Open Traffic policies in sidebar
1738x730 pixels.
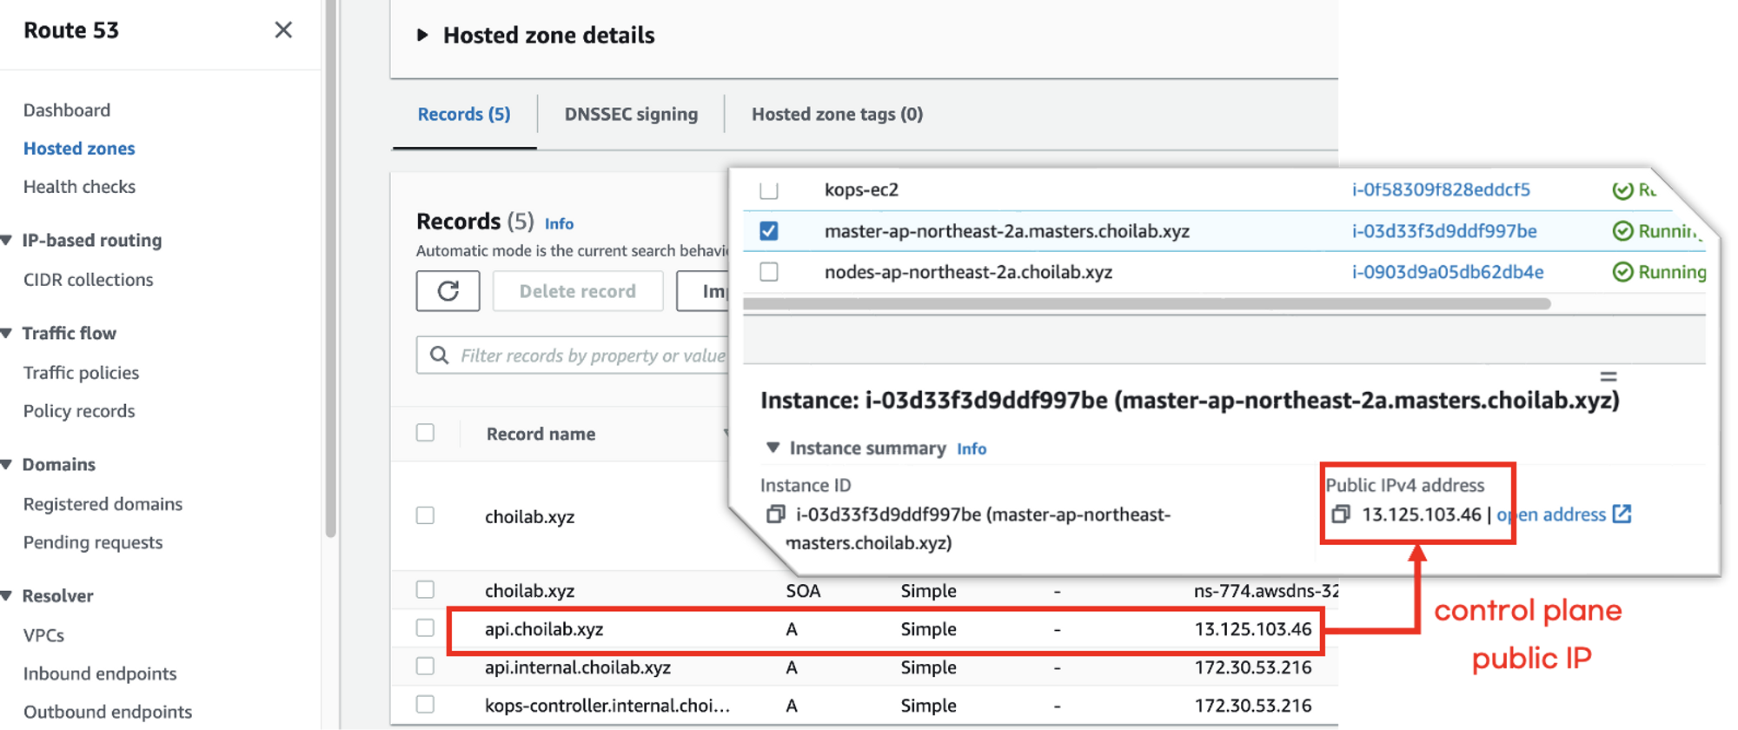(x=81, y=373)
